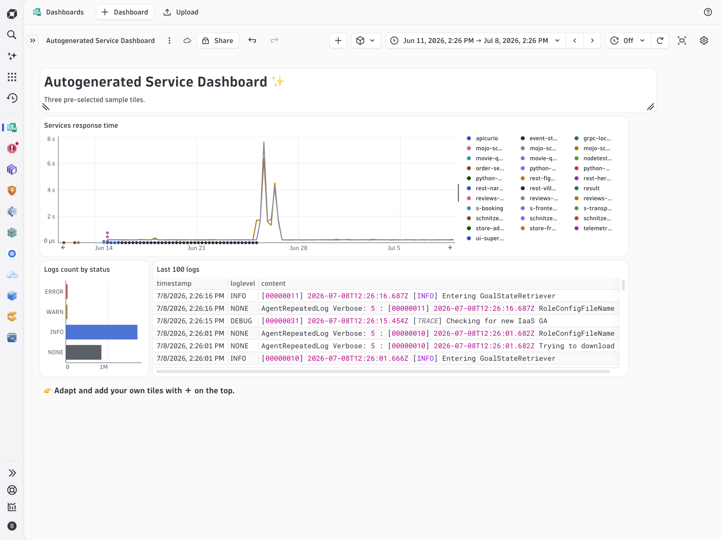Open the orange layered boxes app icon
The image size is (721, 540).
tap(12, 316)
